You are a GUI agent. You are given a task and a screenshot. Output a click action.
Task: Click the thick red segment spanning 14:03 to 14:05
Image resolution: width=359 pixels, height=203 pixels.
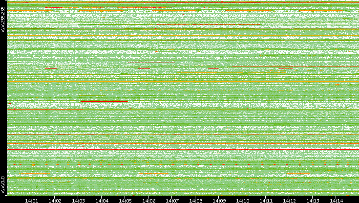tap(104, 101)
